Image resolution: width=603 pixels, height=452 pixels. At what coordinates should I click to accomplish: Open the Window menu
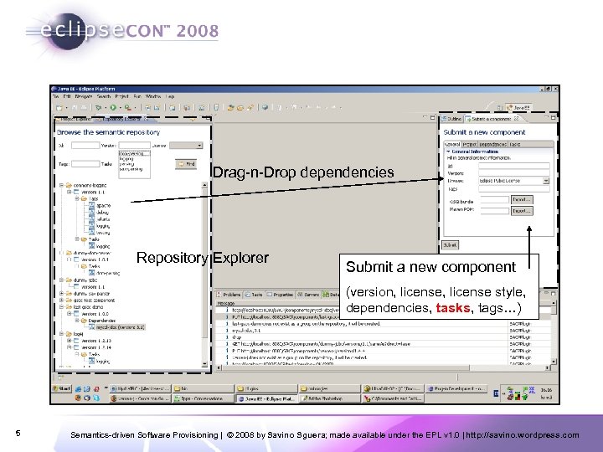tap(153, 96)
